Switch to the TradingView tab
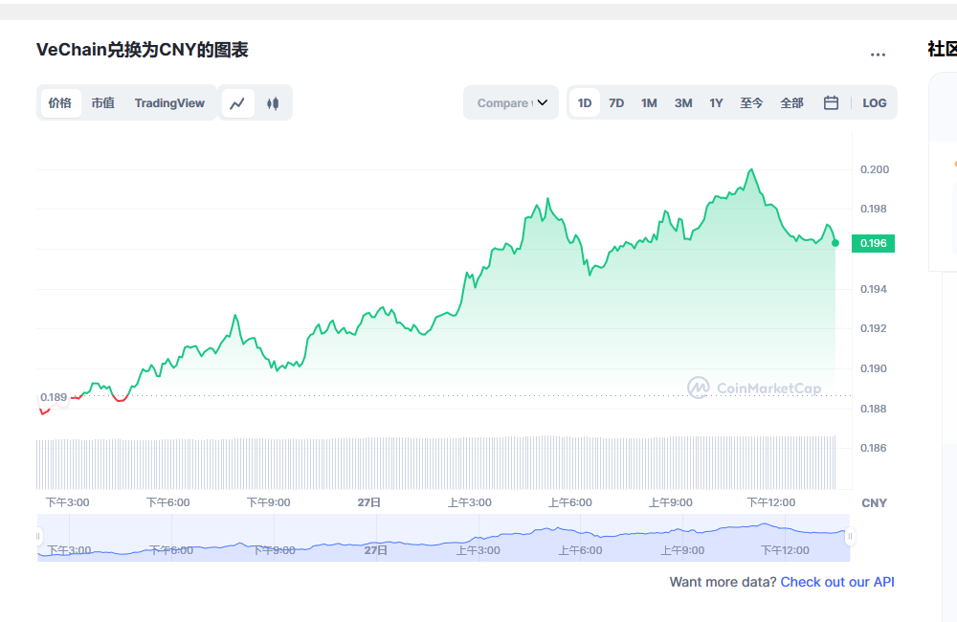This screenshot has height=622, width=957. click(169, 103)
